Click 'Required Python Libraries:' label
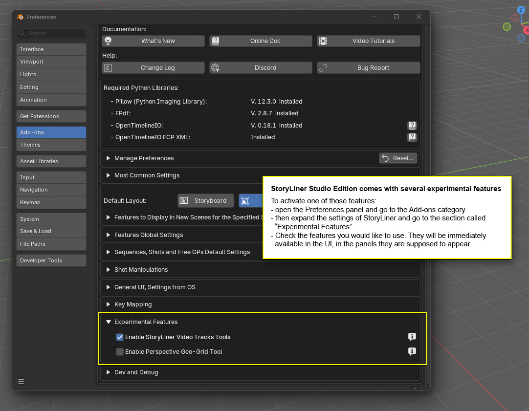The height and width of the screenshot is (411, 529). point(141,87)
